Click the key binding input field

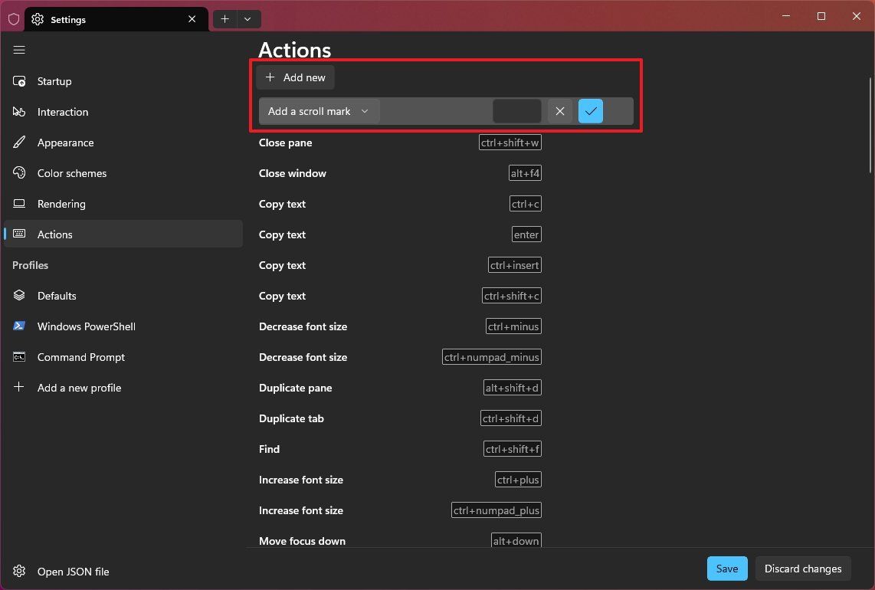(516, 111)
